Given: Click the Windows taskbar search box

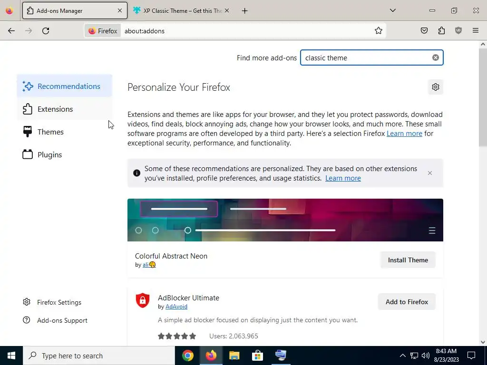Looking at the screenshot, I should (99, 355).
